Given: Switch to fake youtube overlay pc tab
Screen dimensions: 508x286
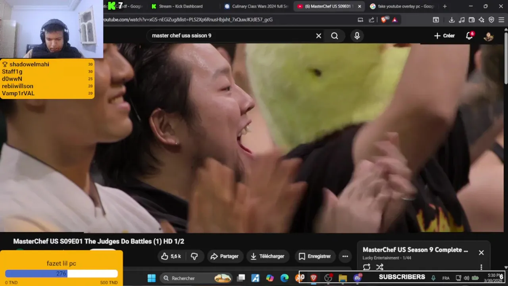Looking at the screenshot, I should click(402, 6).
